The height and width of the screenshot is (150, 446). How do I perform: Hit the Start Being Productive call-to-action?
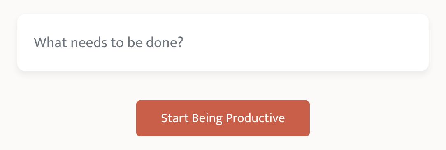[223, 118]
